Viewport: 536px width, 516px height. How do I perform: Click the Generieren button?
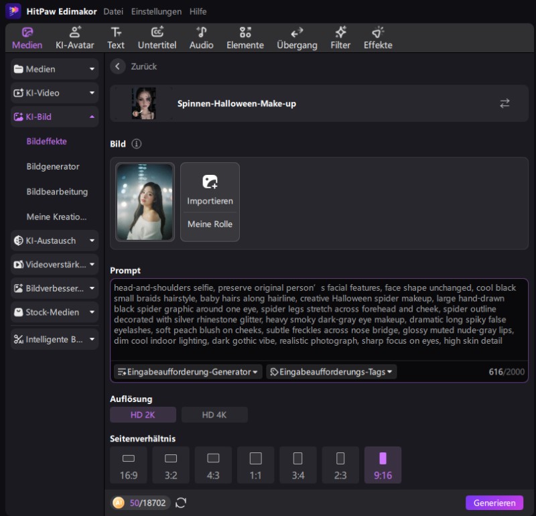click(494, 503)
